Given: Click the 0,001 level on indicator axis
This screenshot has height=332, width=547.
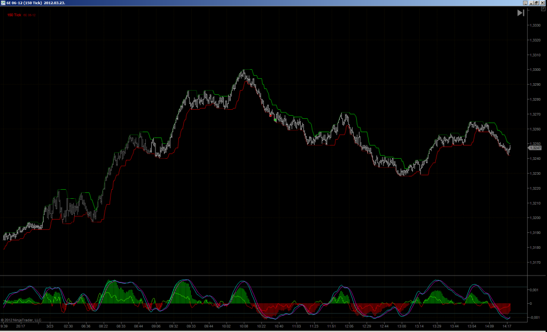Looking at the screenshot, I should (534, 290).
